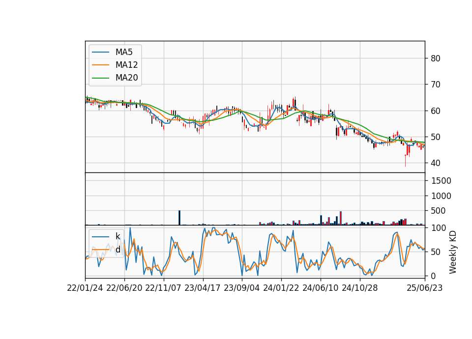Click the volume axis value 1000
The height and width of the screenshot is (339, 472).
pos(441,196)
